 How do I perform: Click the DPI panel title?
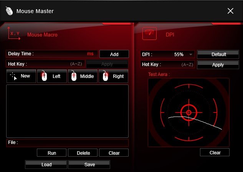point(170,35)
